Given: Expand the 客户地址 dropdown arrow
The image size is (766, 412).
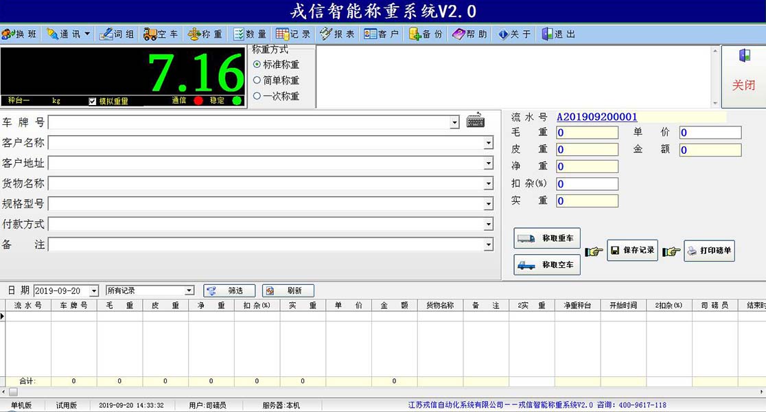Looking at the screenshot, I should [x=489, y=163].
